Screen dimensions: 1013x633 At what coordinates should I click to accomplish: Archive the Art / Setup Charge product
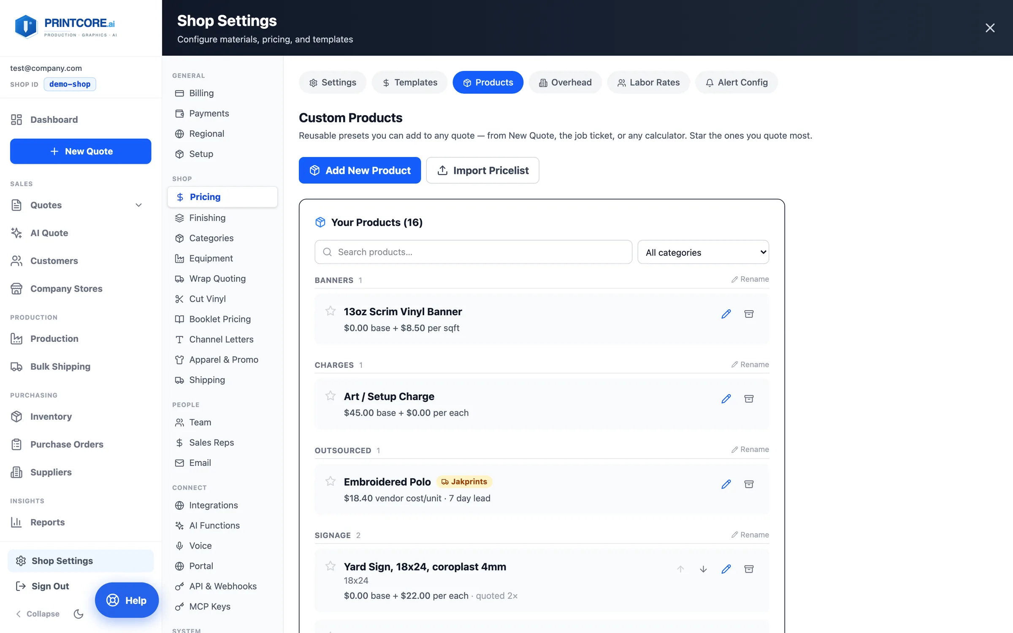pyautogui.click(x=749, y=399)
